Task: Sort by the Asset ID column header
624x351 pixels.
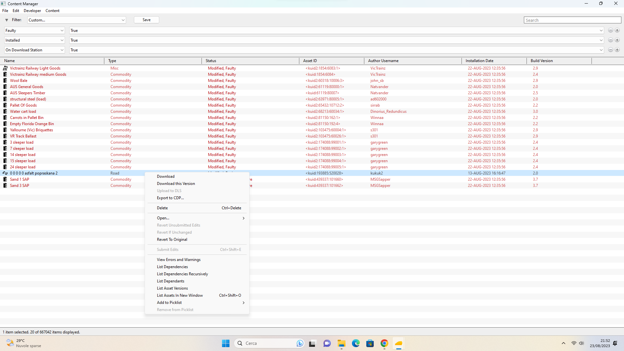Action: [x=331, y=61]
